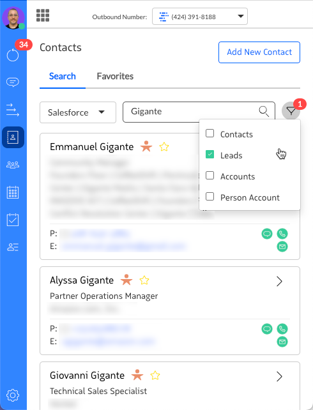
Task: Open the messages chat icon in sidebar
Action: pyautogui.click(x=13, y=82)
